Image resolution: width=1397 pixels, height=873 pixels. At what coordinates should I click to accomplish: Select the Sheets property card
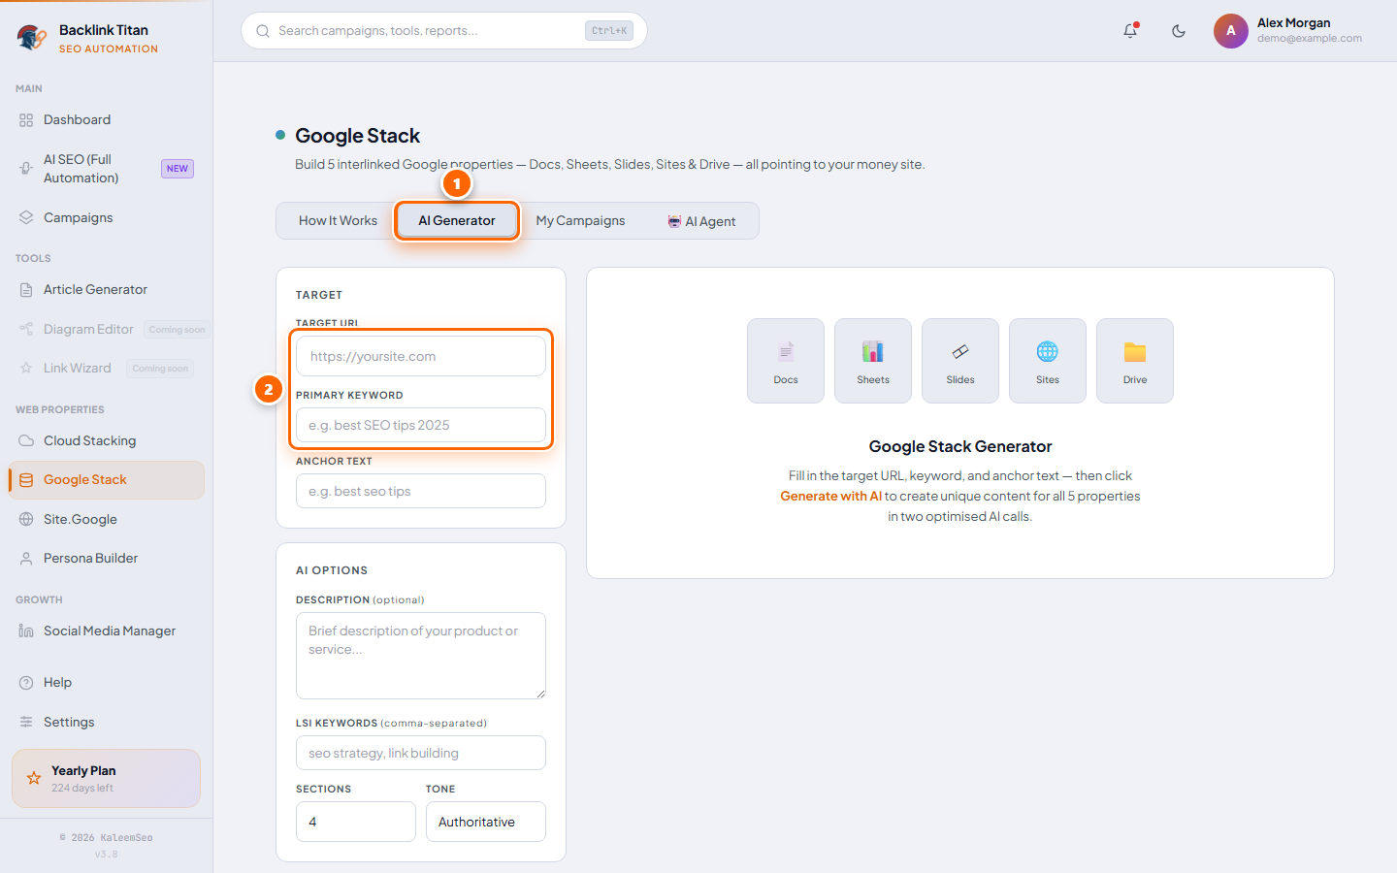coord(873,361)
